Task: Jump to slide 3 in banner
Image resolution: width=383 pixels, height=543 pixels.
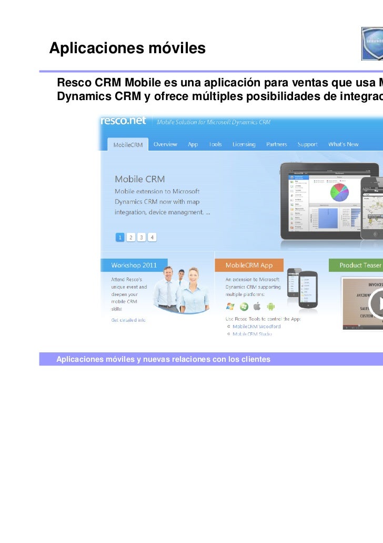Action: (141, 237)
